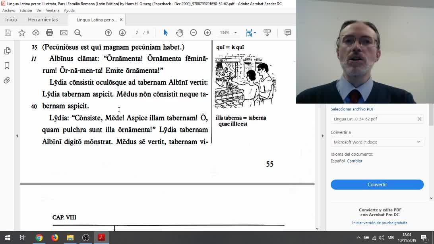Click the Convertir button

(377, 184)
